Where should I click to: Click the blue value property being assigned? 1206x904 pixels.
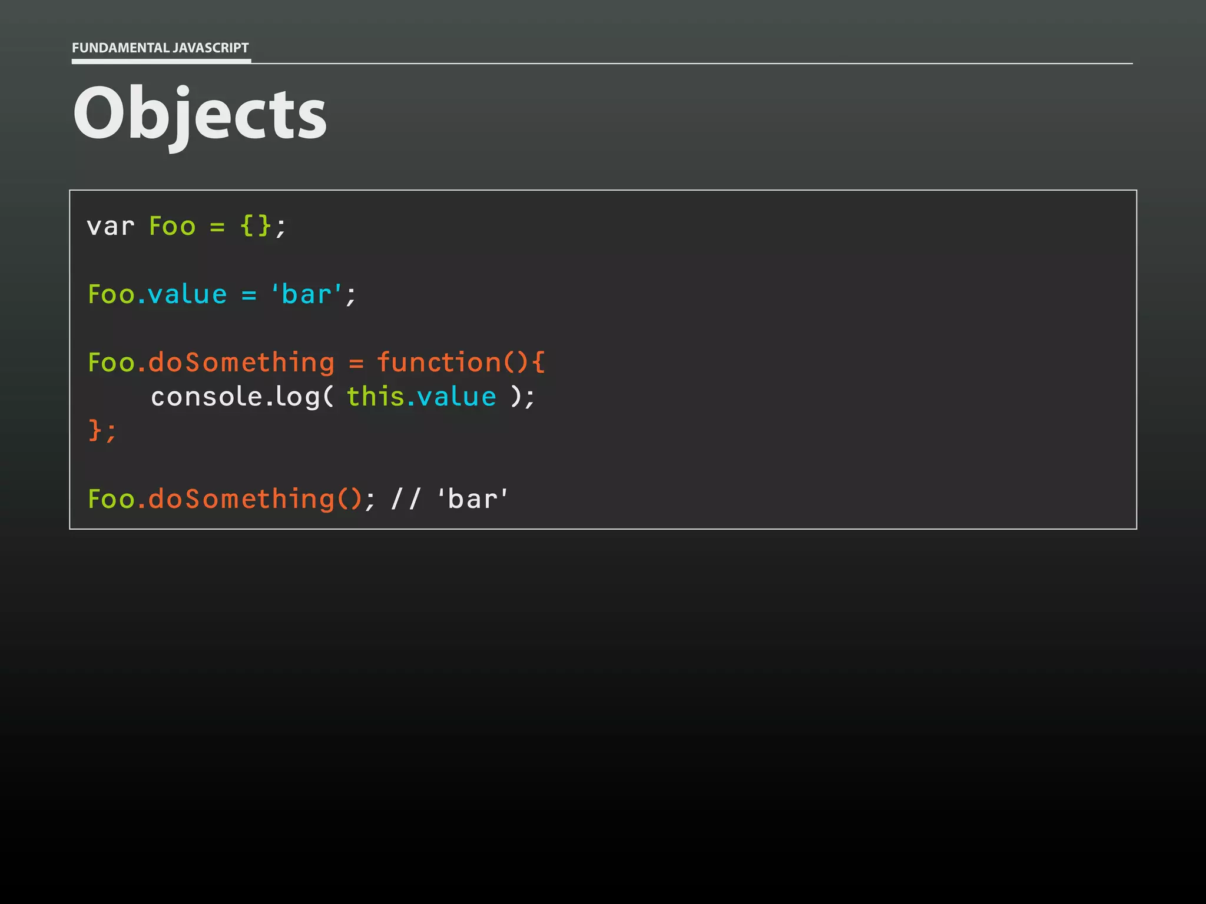click(187, 294)
